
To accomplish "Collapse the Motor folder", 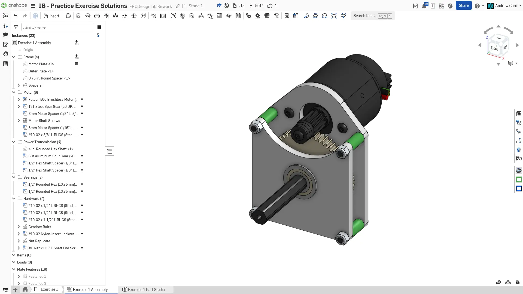I will [x=14, y=92].
